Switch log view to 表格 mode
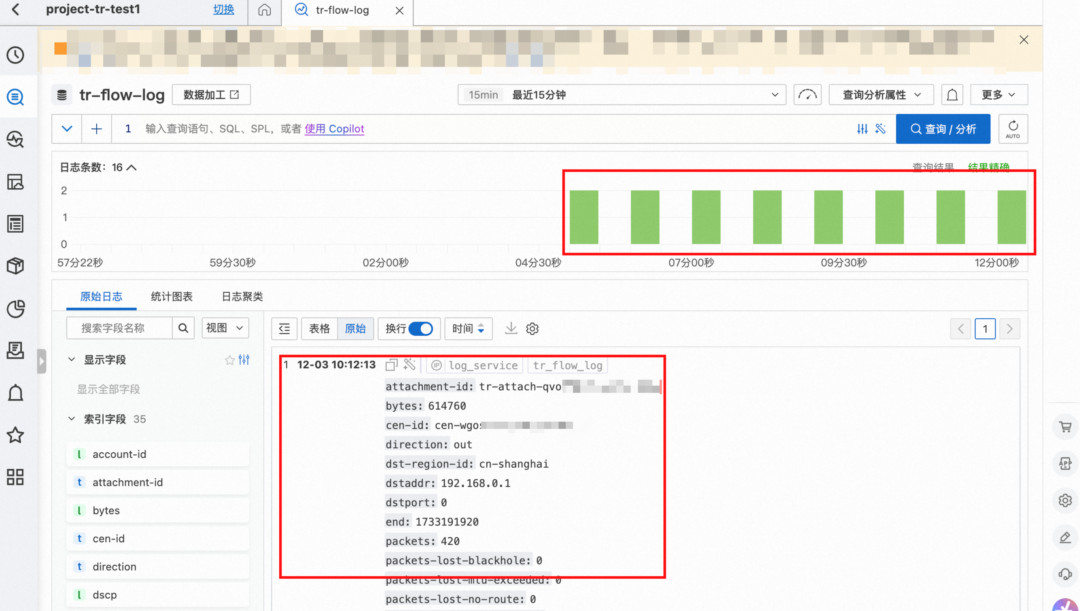 coord(319,328)
